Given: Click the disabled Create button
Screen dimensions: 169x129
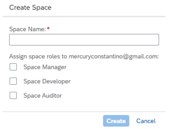Looking at the screenshot, I should point(116,121).
